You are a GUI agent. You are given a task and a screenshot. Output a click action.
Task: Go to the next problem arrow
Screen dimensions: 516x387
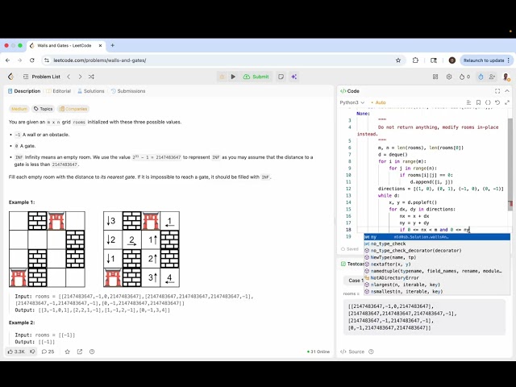[x=80, y=77]
